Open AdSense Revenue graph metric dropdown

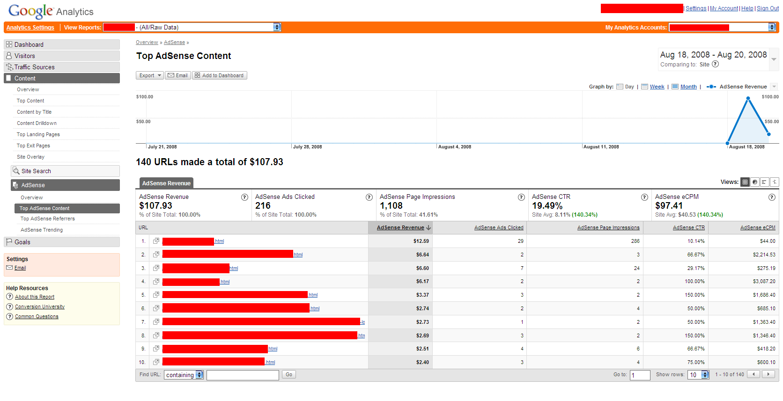coord(774,87)
